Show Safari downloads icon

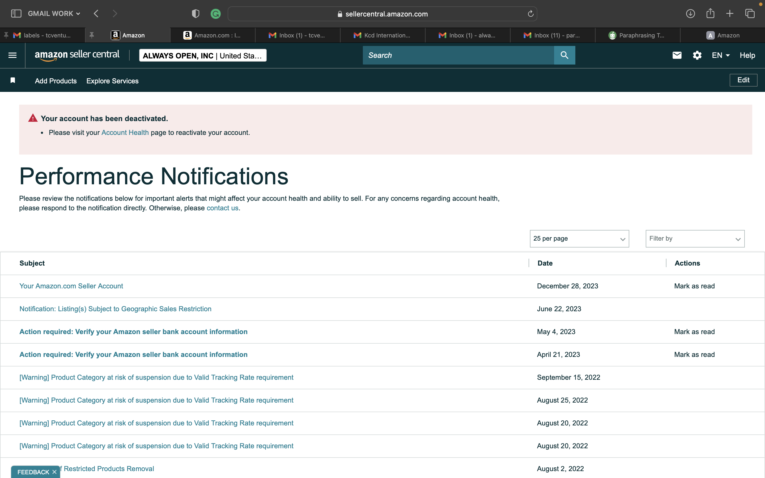690,14
